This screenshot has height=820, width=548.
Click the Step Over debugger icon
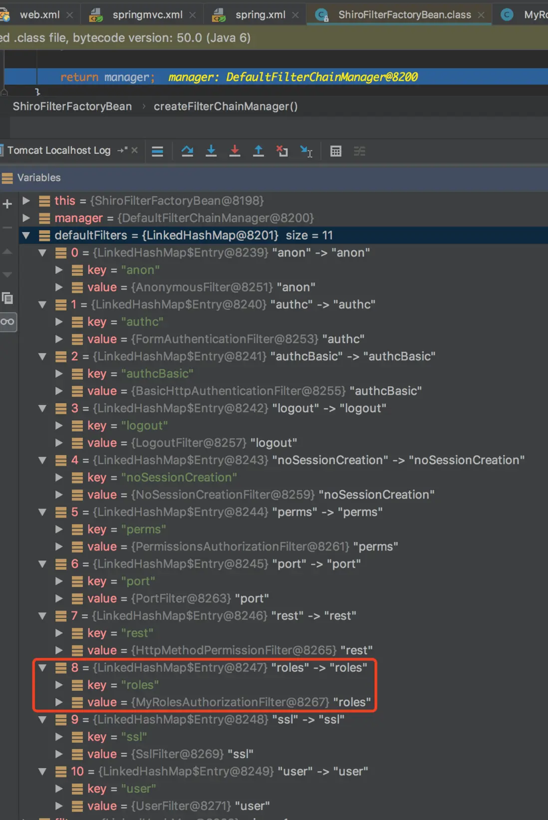click(x=187, y=151)
